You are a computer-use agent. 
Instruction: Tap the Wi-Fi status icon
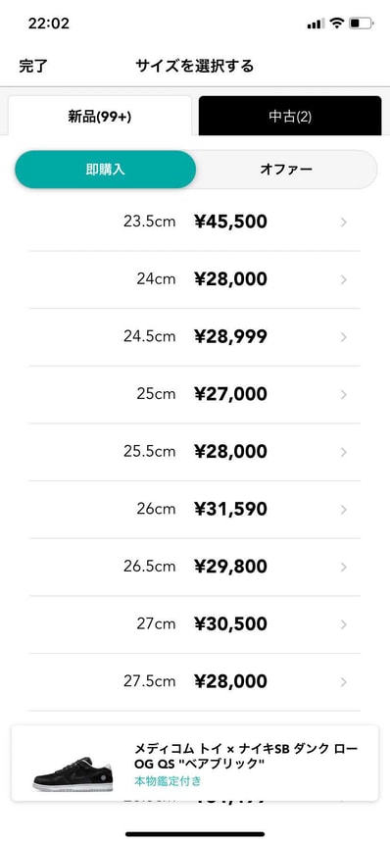[337, 24]
